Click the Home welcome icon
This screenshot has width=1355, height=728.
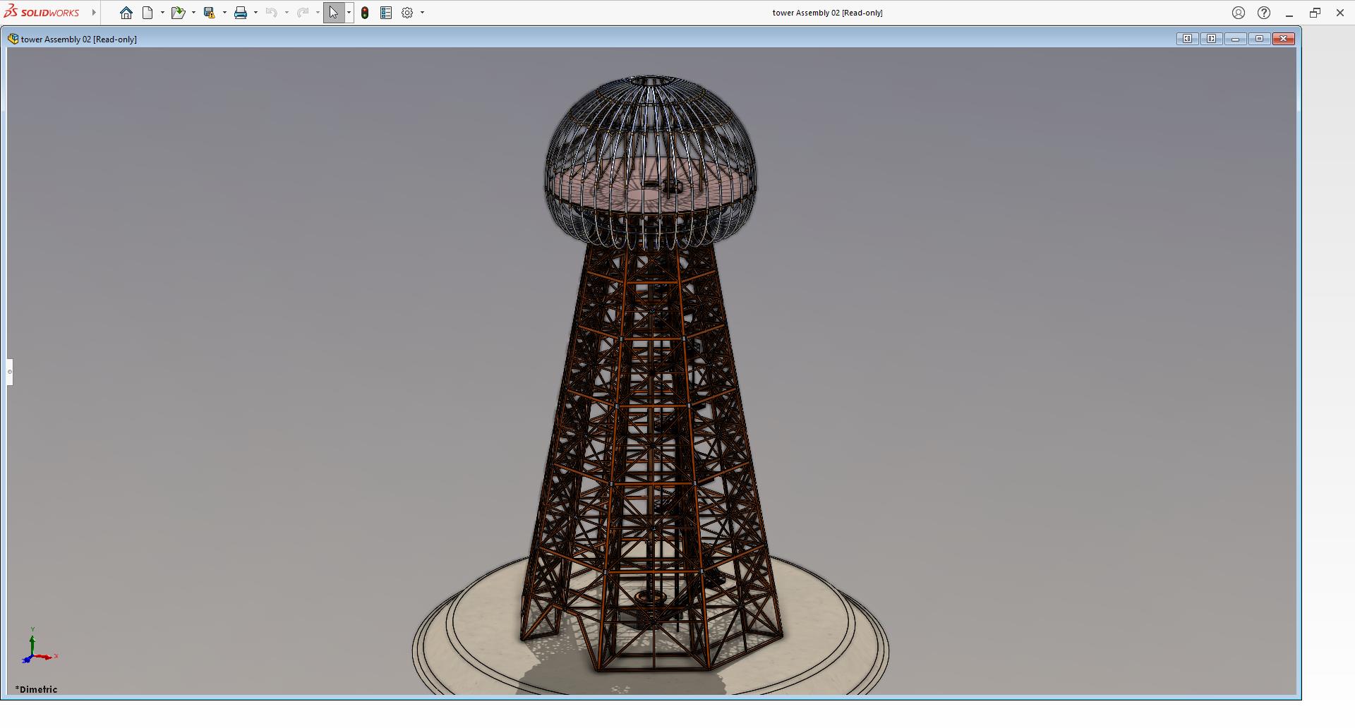coord(126,13)
